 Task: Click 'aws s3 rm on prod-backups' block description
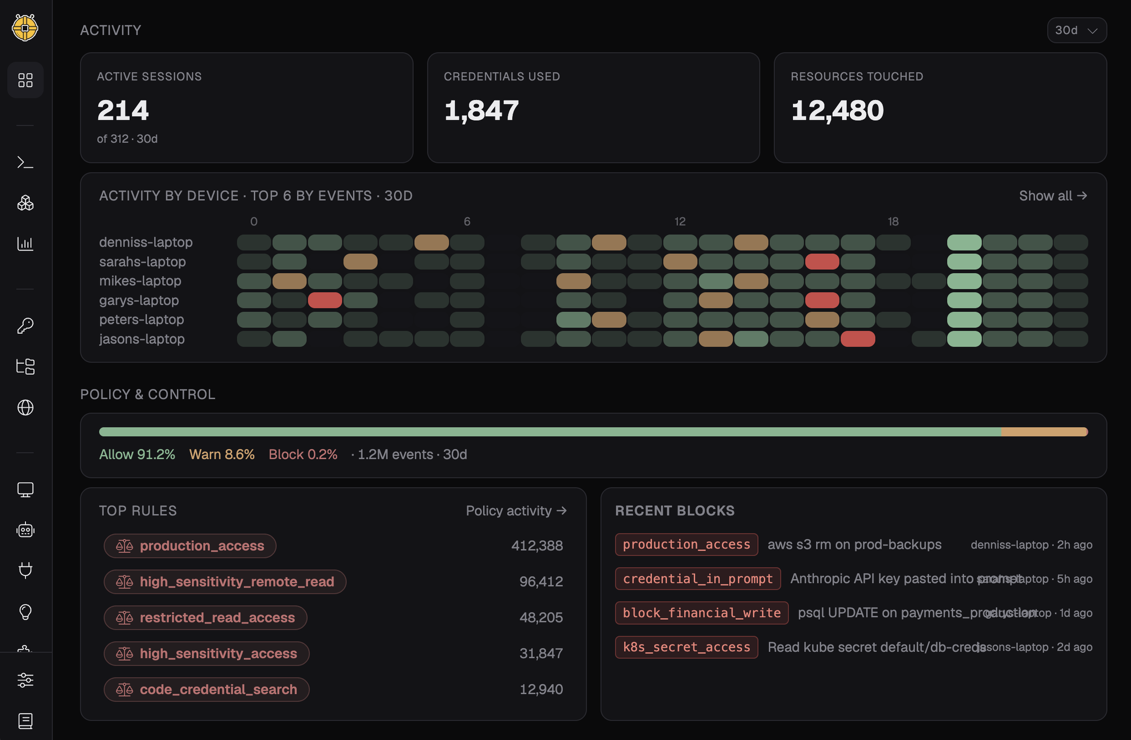click(x=854, y=545)
